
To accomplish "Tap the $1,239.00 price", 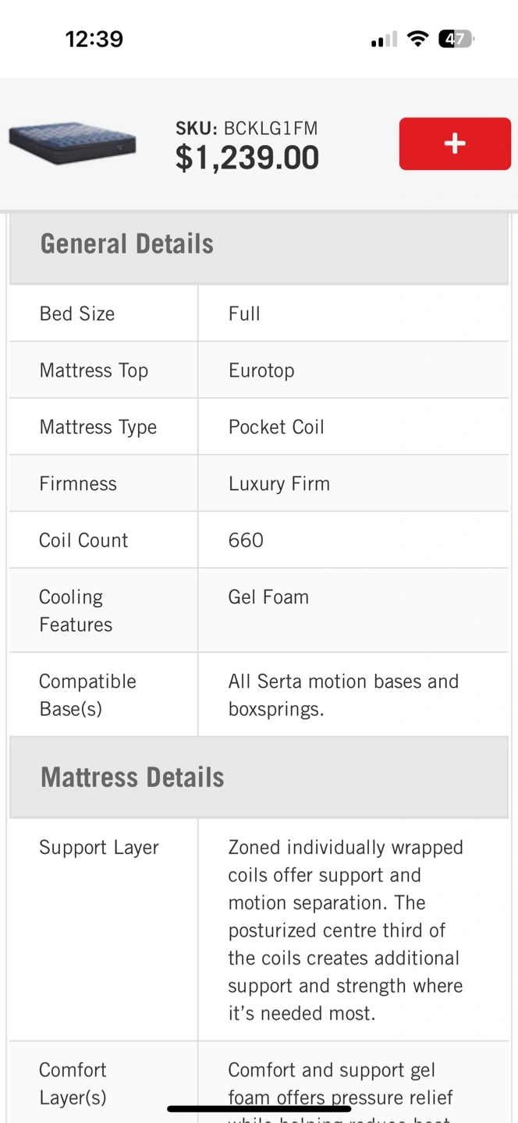I will [x=247, y=158].
